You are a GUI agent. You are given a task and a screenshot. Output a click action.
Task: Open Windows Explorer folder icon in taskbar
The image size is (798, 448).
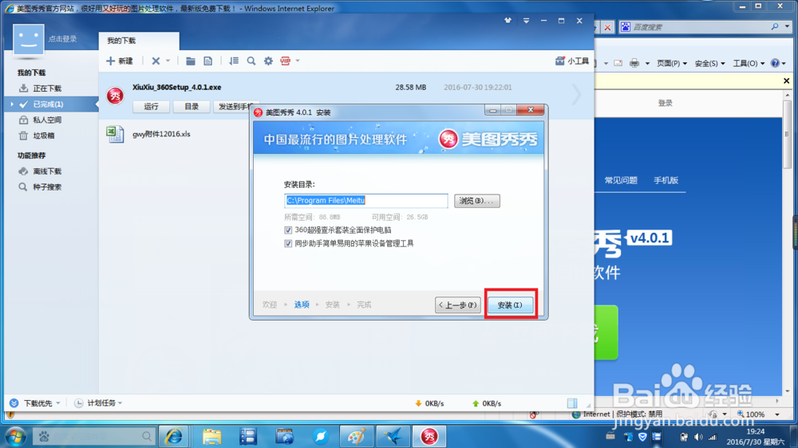pos(211,436)
